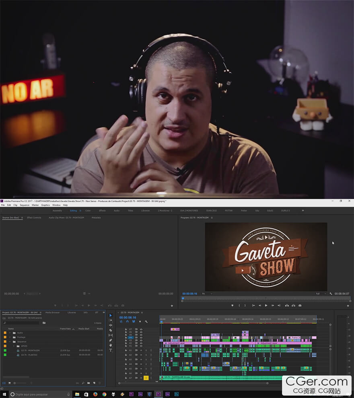Click New Item icon in Project panel

(x=94, y=383)
